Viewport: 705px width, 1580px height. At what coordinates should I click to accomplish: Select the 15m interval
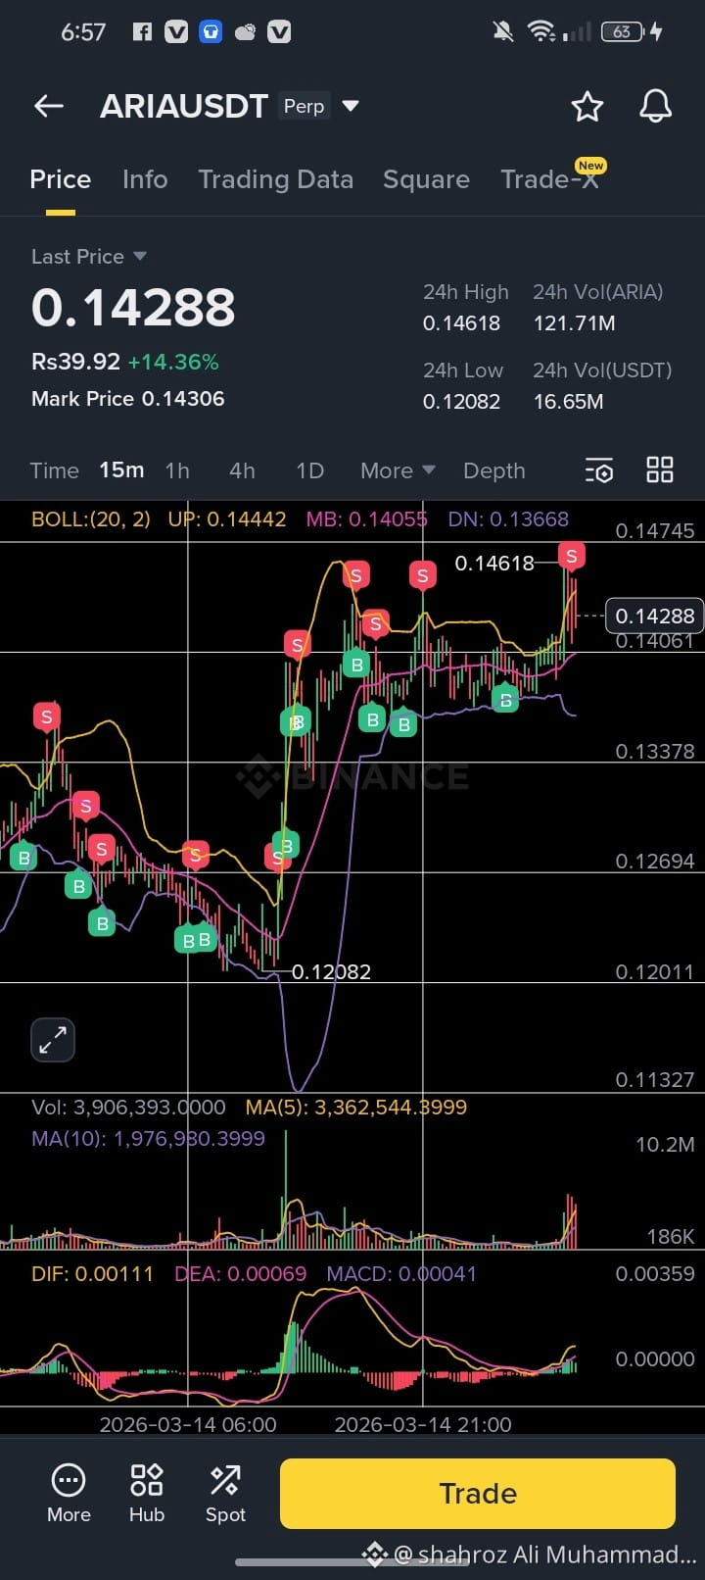pos(121,470)
